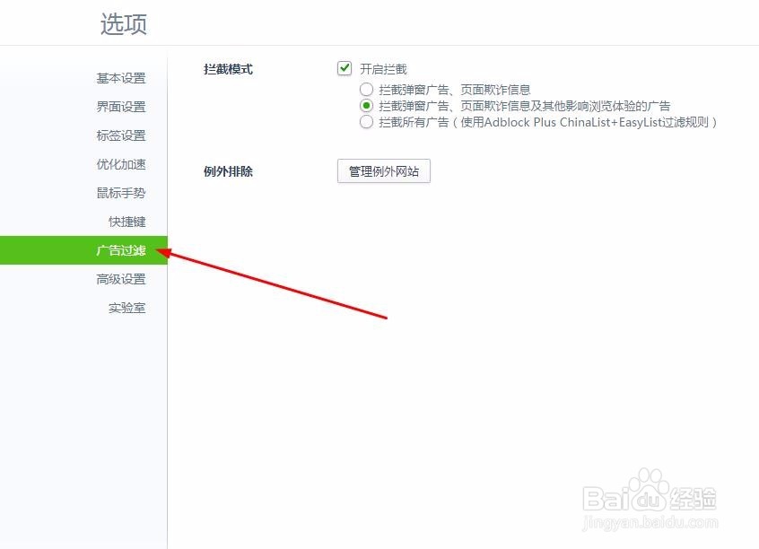Go to 标签设置 in the sidebar
759x549 pixels.
(x=121, y=135)
